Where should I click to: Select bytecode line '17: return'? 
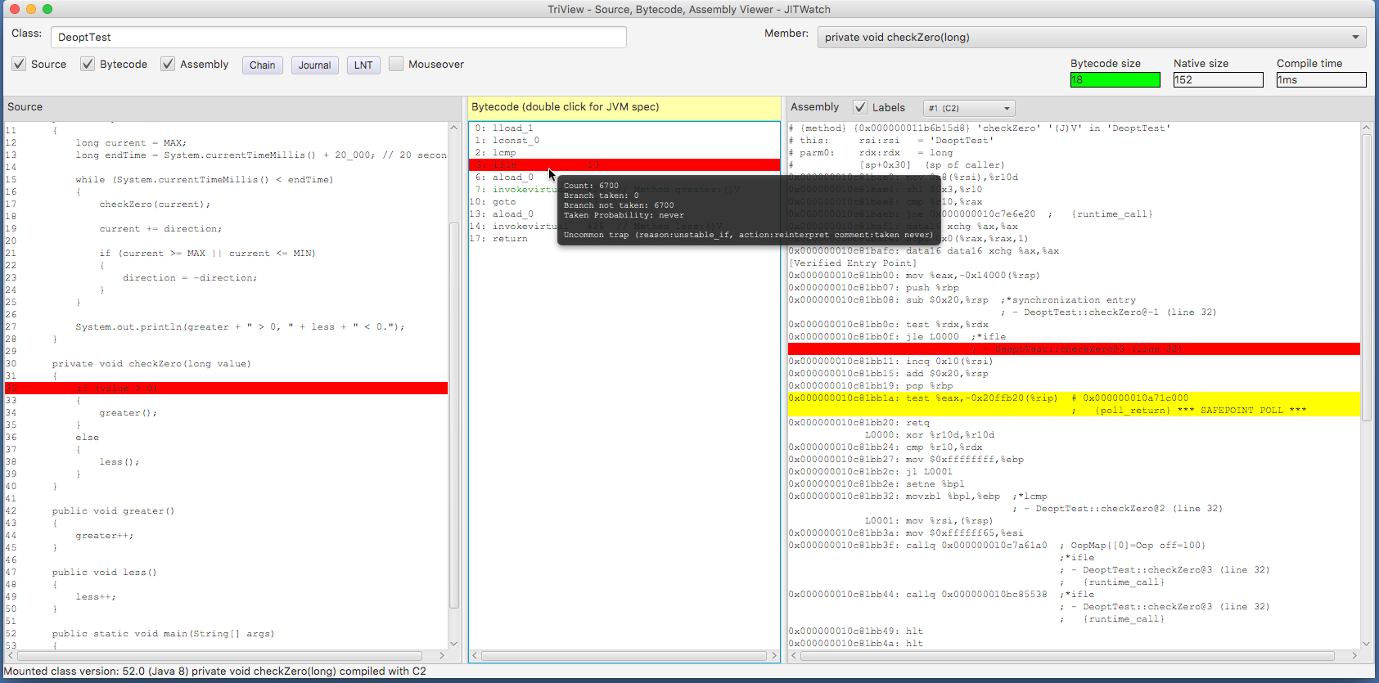pos(624,239)
